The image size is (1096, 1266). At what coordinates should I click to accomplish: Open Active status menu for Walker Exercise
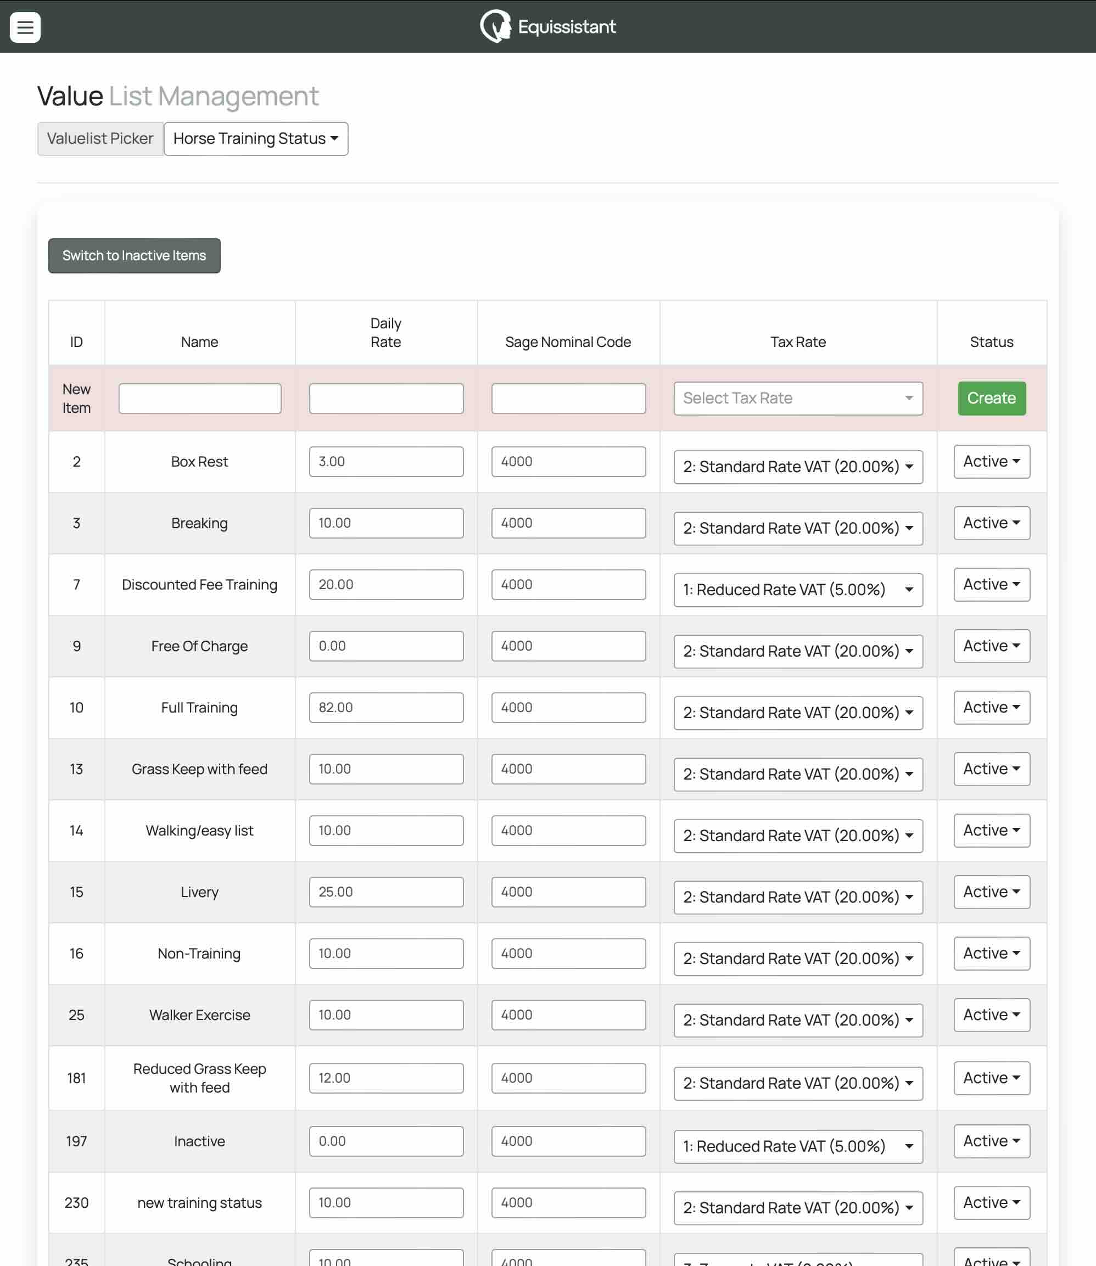(991, 1015)
